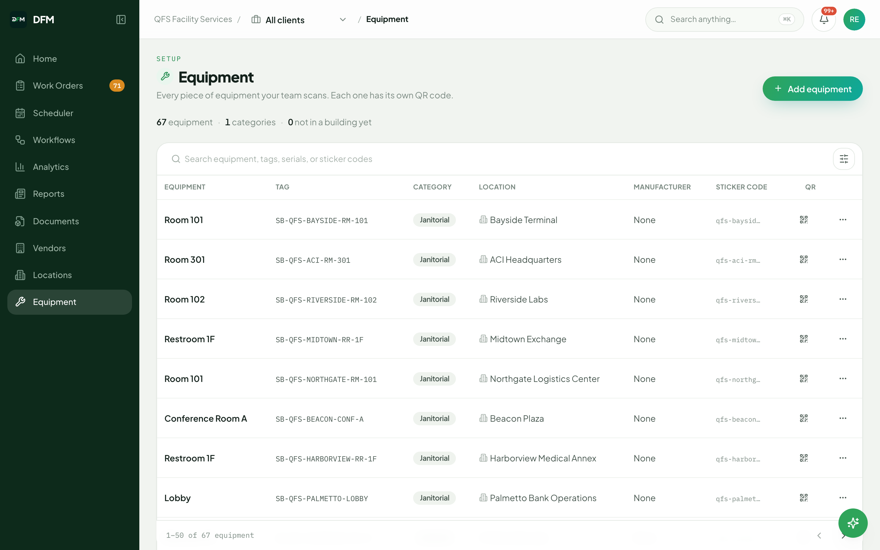Go to Scheduler
880x550 pixels.
tap(69, 113)
